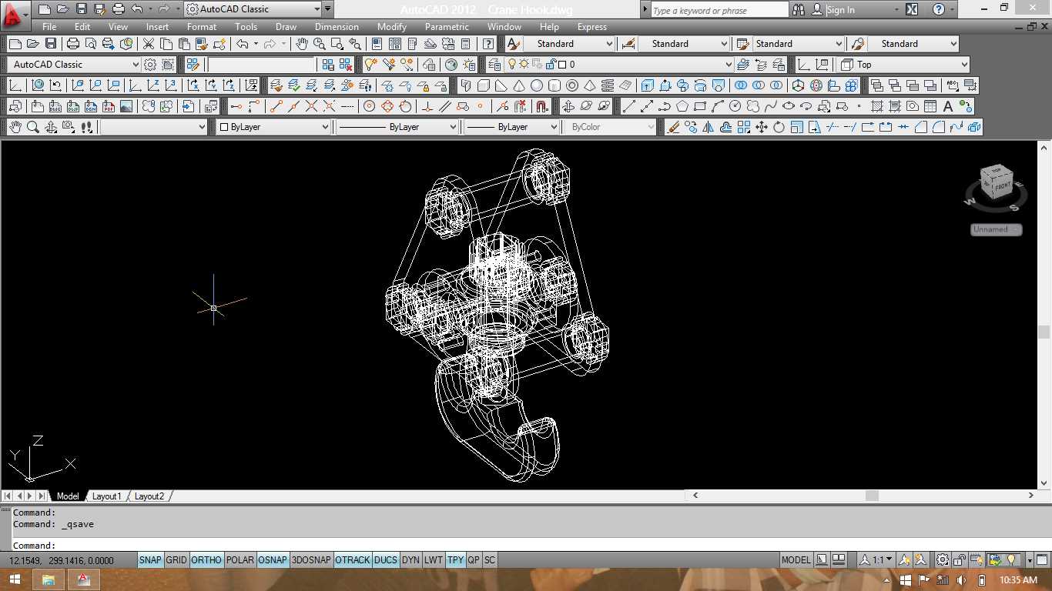Expand the Unnamed UCS dropdown under ViewCube

pos(996,229)
